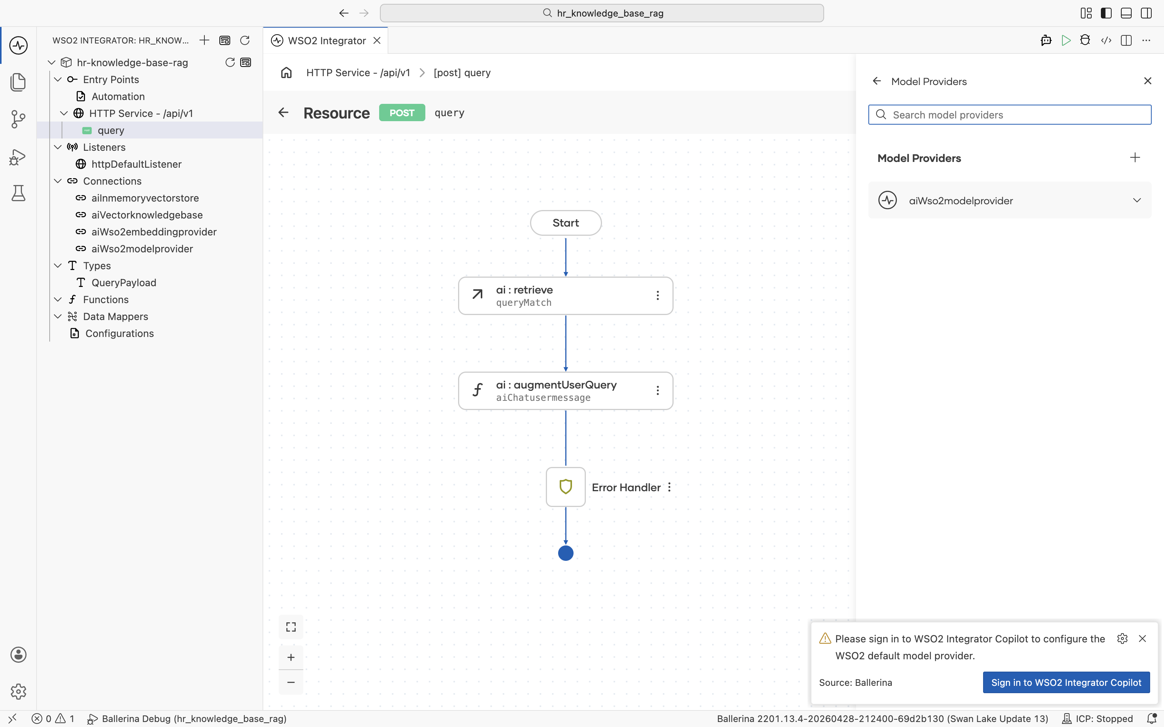
Task: Open the notification settings gear icon
Action: [1122, 639]
